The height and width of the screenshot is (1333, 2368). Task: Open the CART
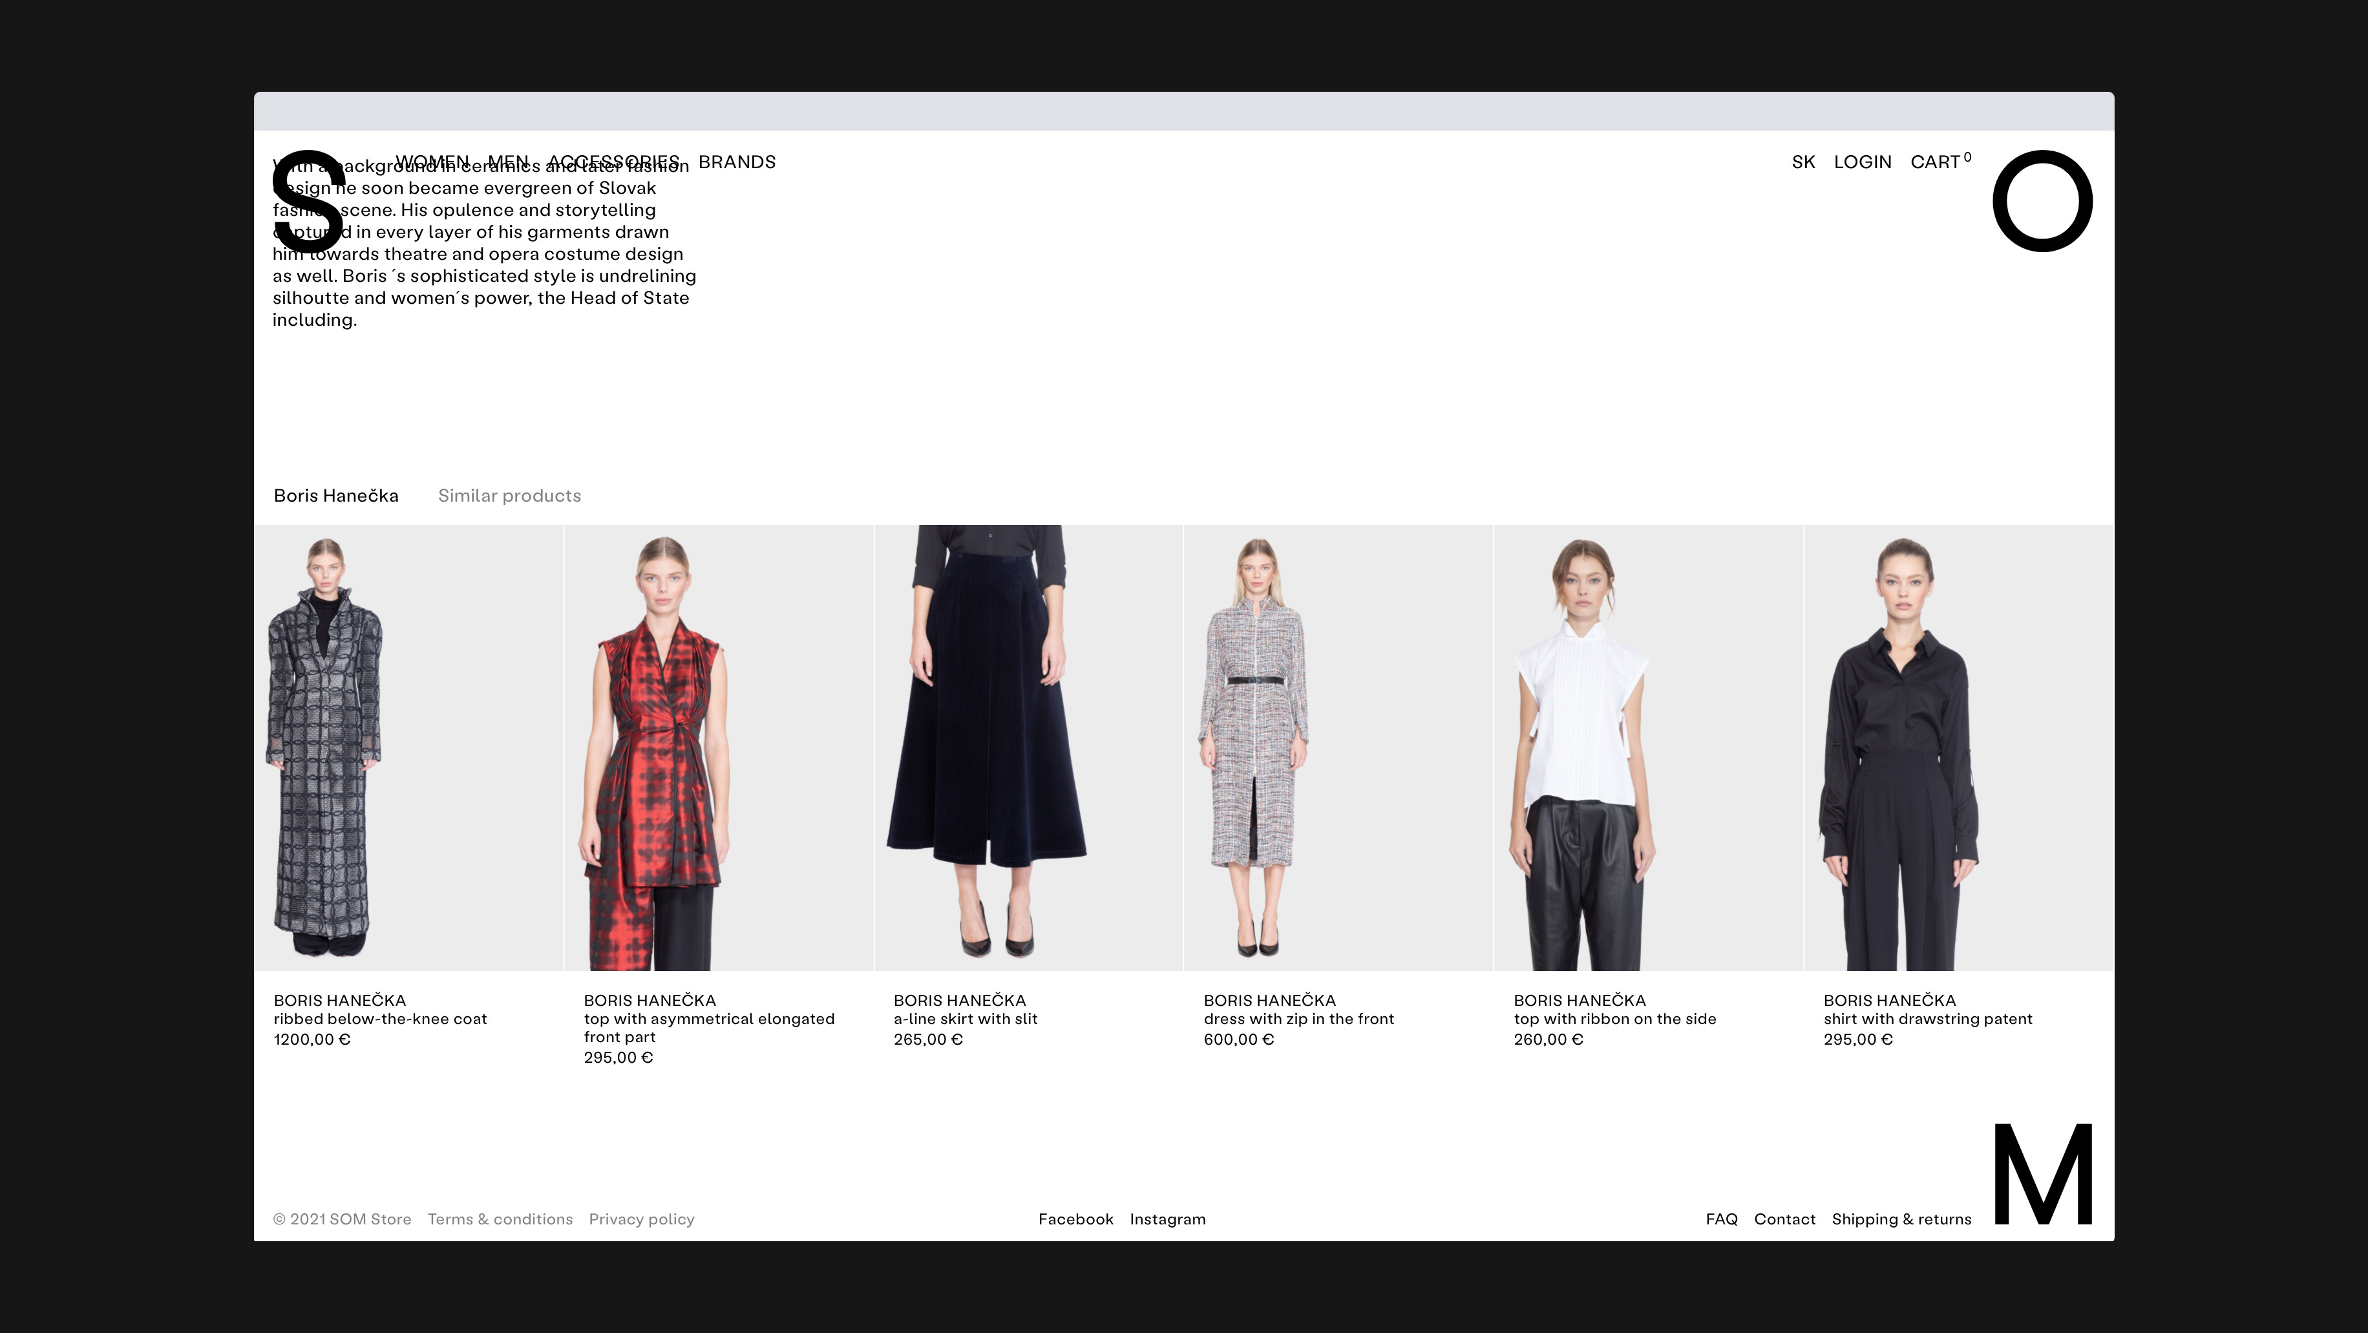(1941, 162)
